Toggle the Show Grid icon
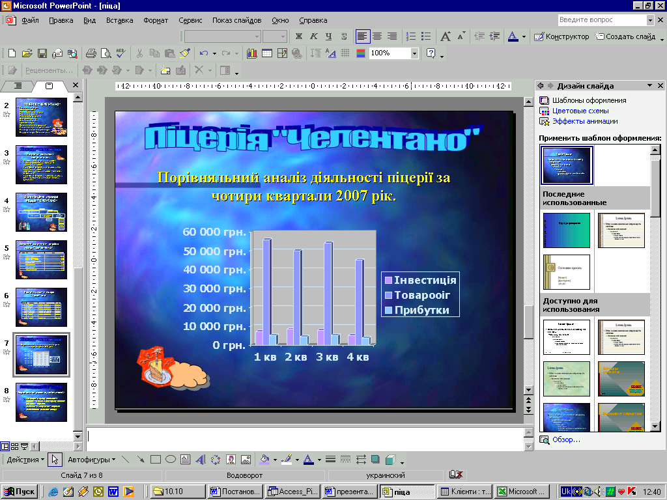Viewport: 667px width, 500px height. coord(345,53)
